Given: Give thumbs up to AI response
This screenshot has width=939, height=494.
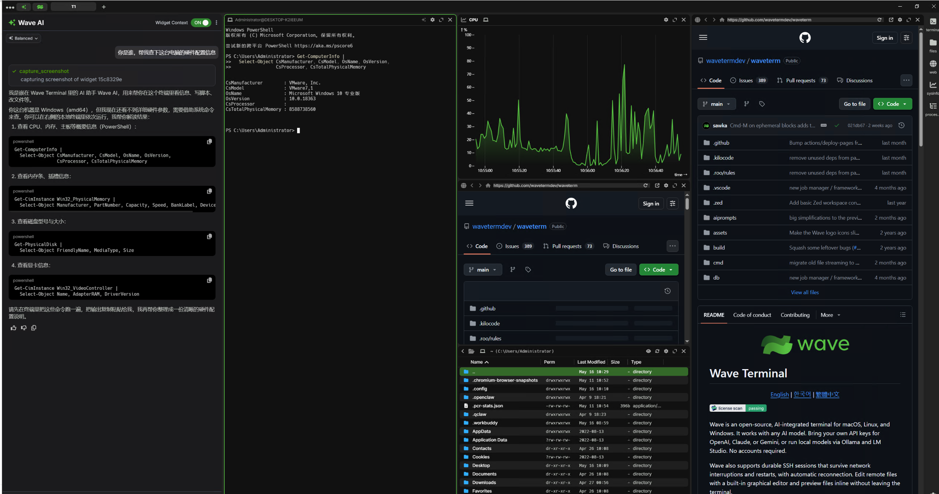Looking at the screenshot, I should coord(14,328).
